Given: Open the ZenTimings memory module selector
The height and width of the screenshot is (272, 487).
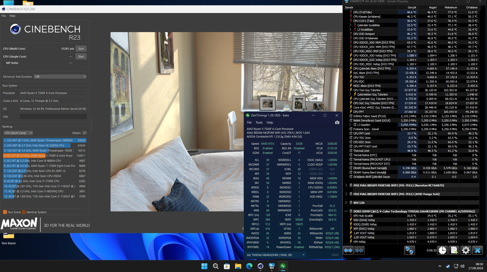Looking at the screenshot, I should coord(276,255).
